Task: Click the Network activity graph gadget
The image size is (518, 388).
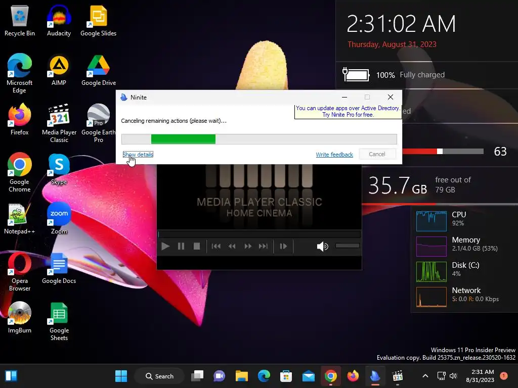Action: pyautogui.click(x=431, y=297)
